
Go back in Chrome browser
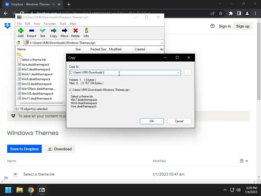tap(6, 13)
